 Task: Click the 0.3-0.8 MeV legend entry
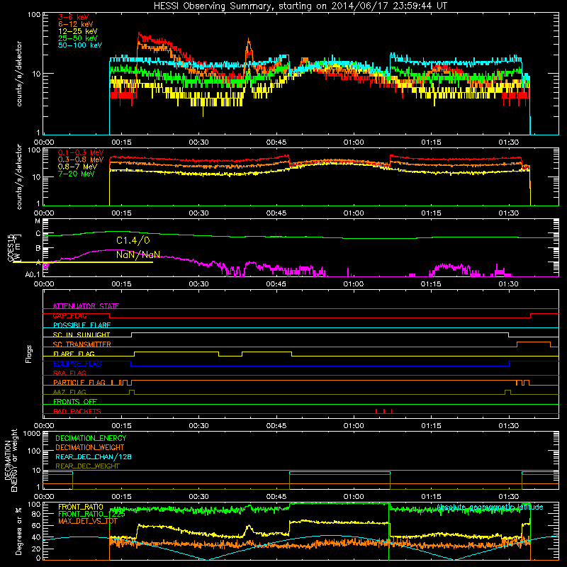tap(81, 159)
